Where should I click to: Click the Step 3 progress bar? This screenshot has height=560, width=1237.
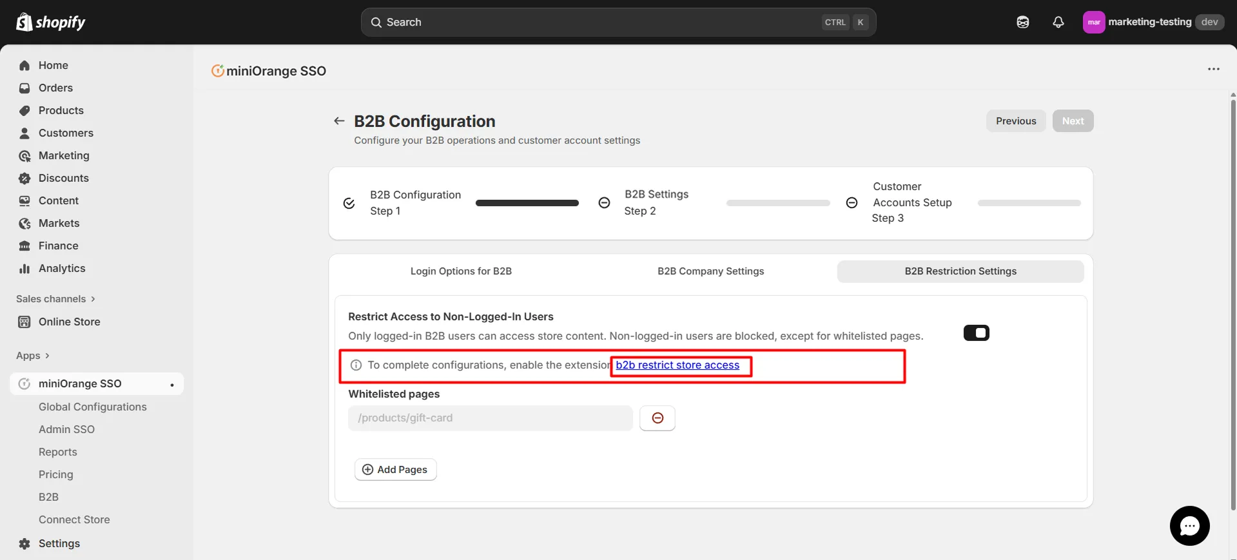[1029, 203]
